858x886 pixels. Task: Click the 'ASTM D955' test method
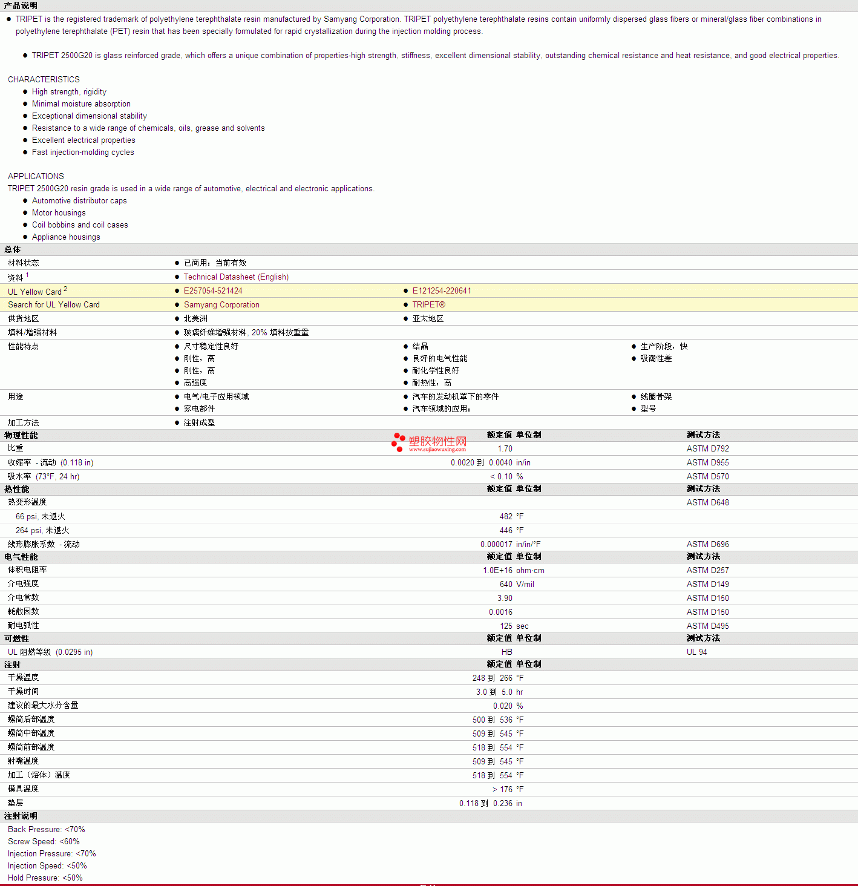click(707, 463)
